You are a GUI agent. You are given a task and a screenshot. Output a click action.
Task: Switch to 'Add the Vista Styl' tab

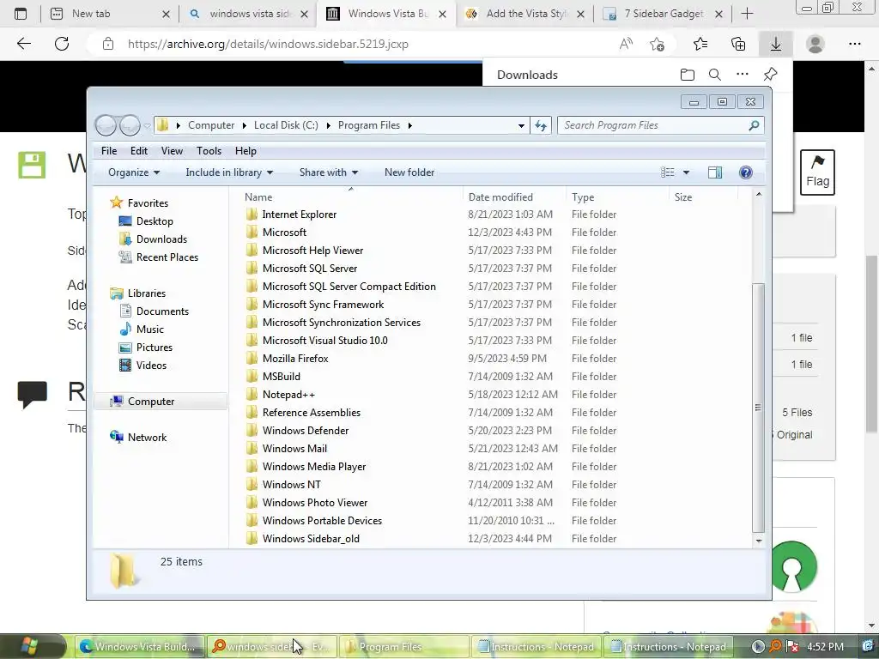(526, 14)
